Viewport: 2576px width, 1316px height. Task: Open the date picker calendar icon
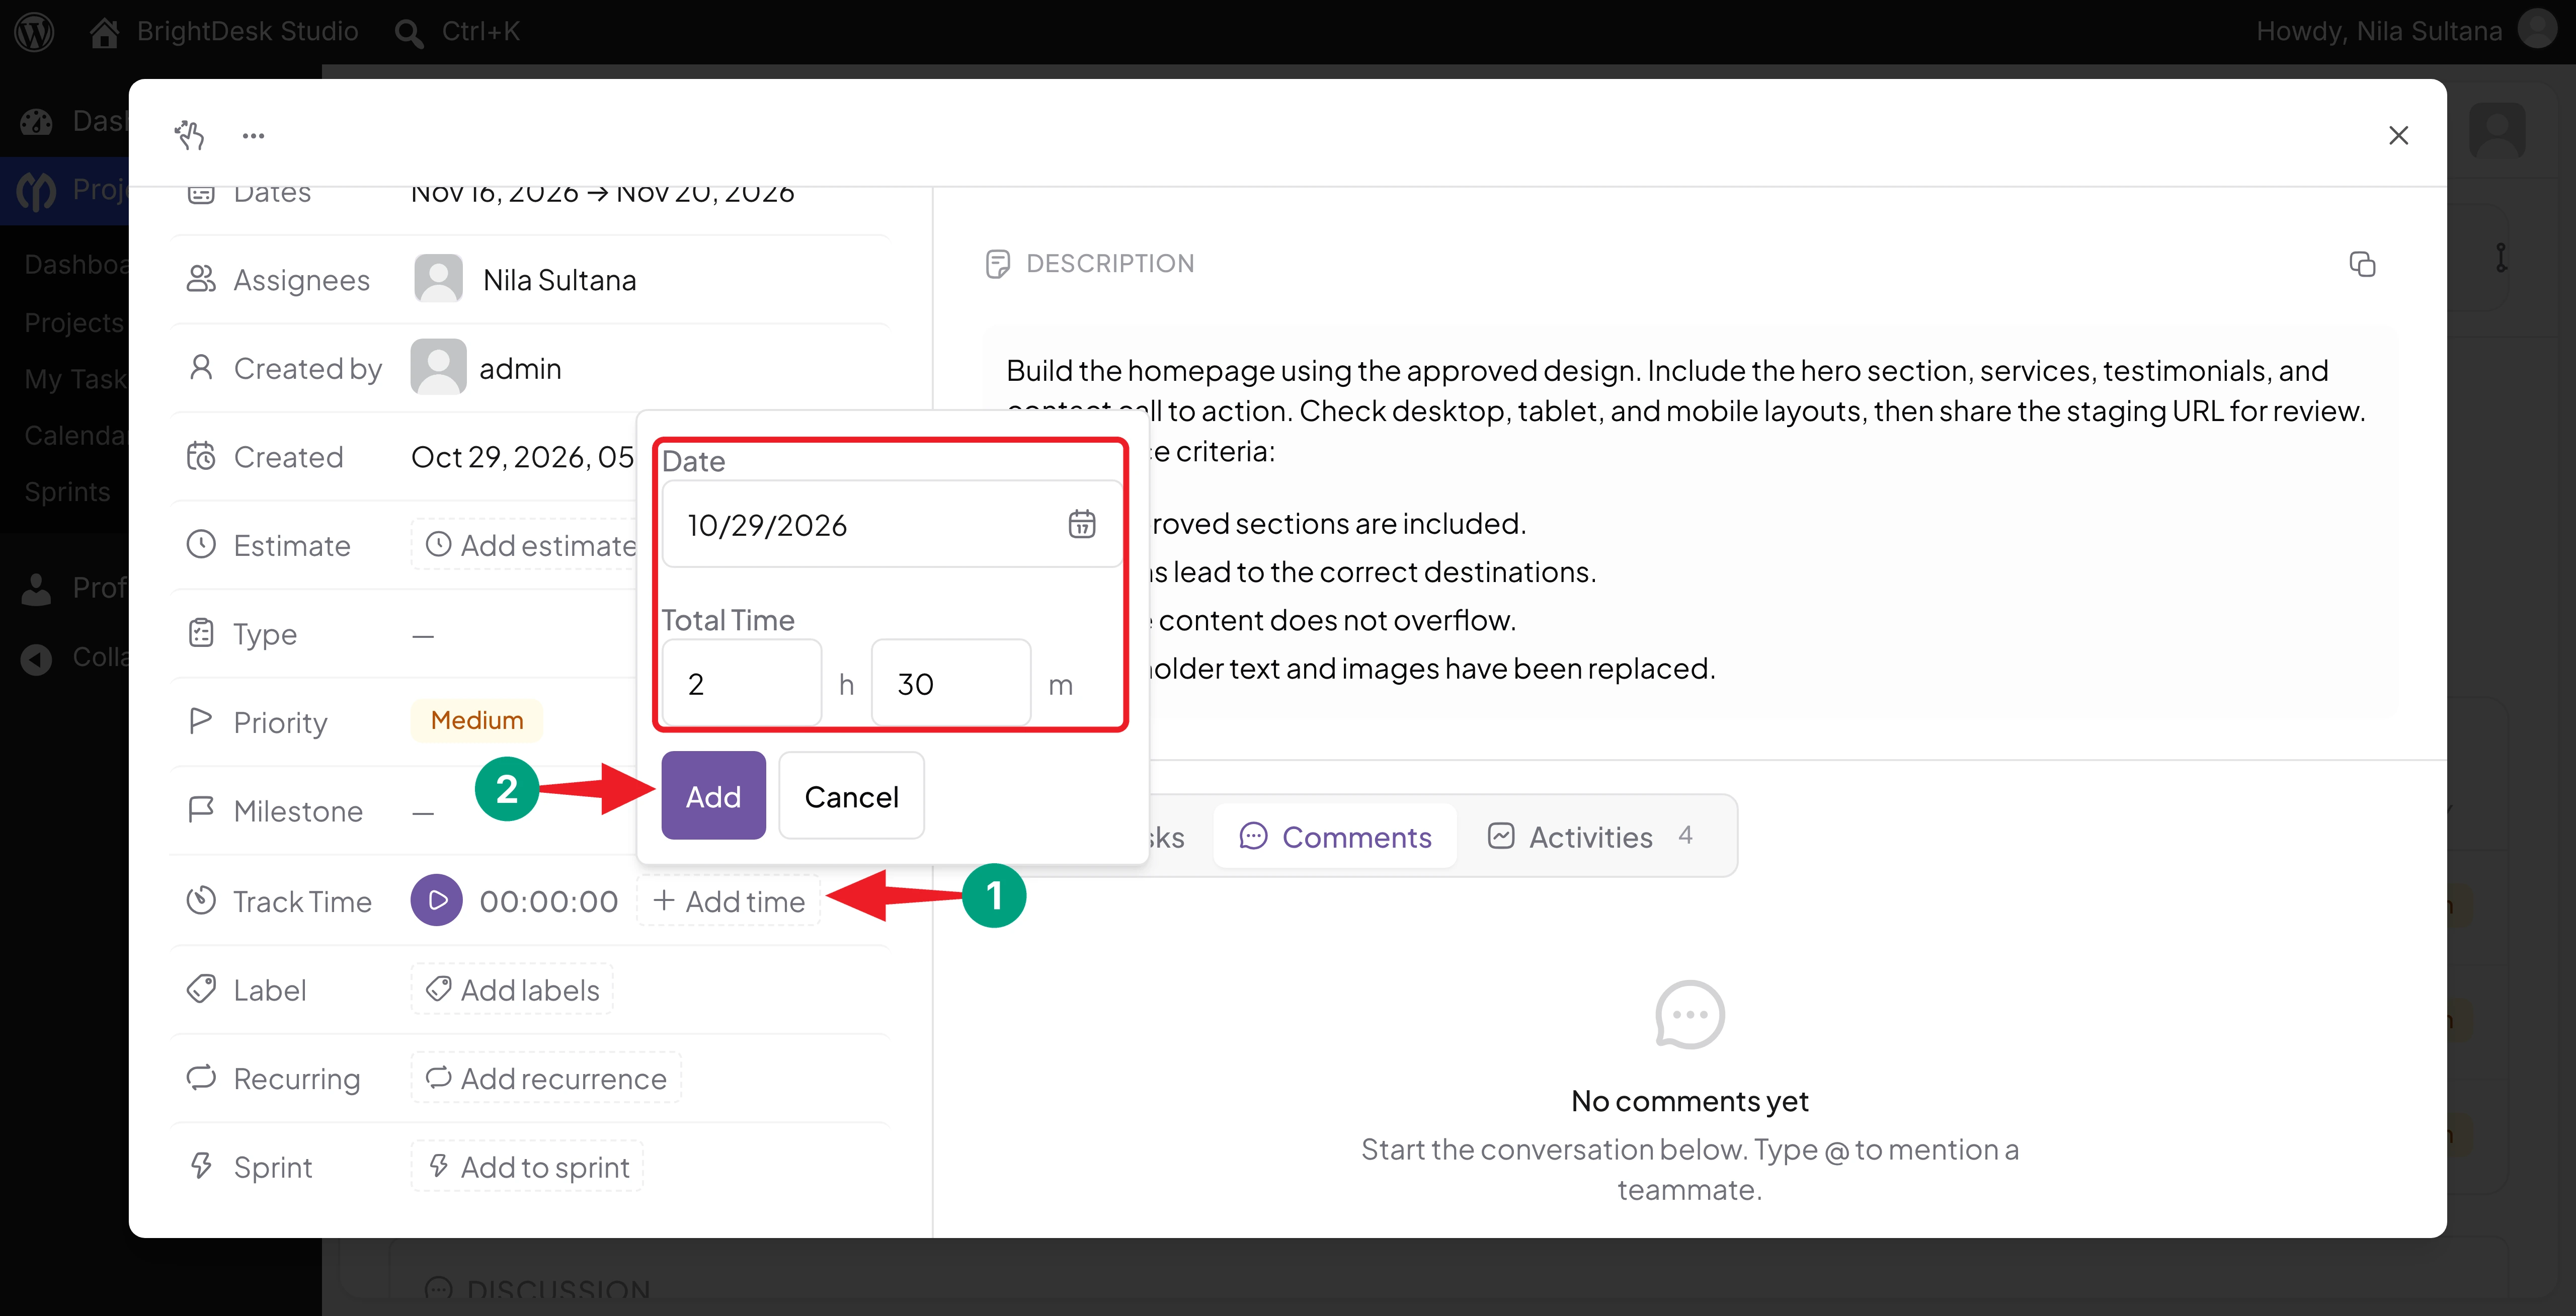coord(1082,524)
